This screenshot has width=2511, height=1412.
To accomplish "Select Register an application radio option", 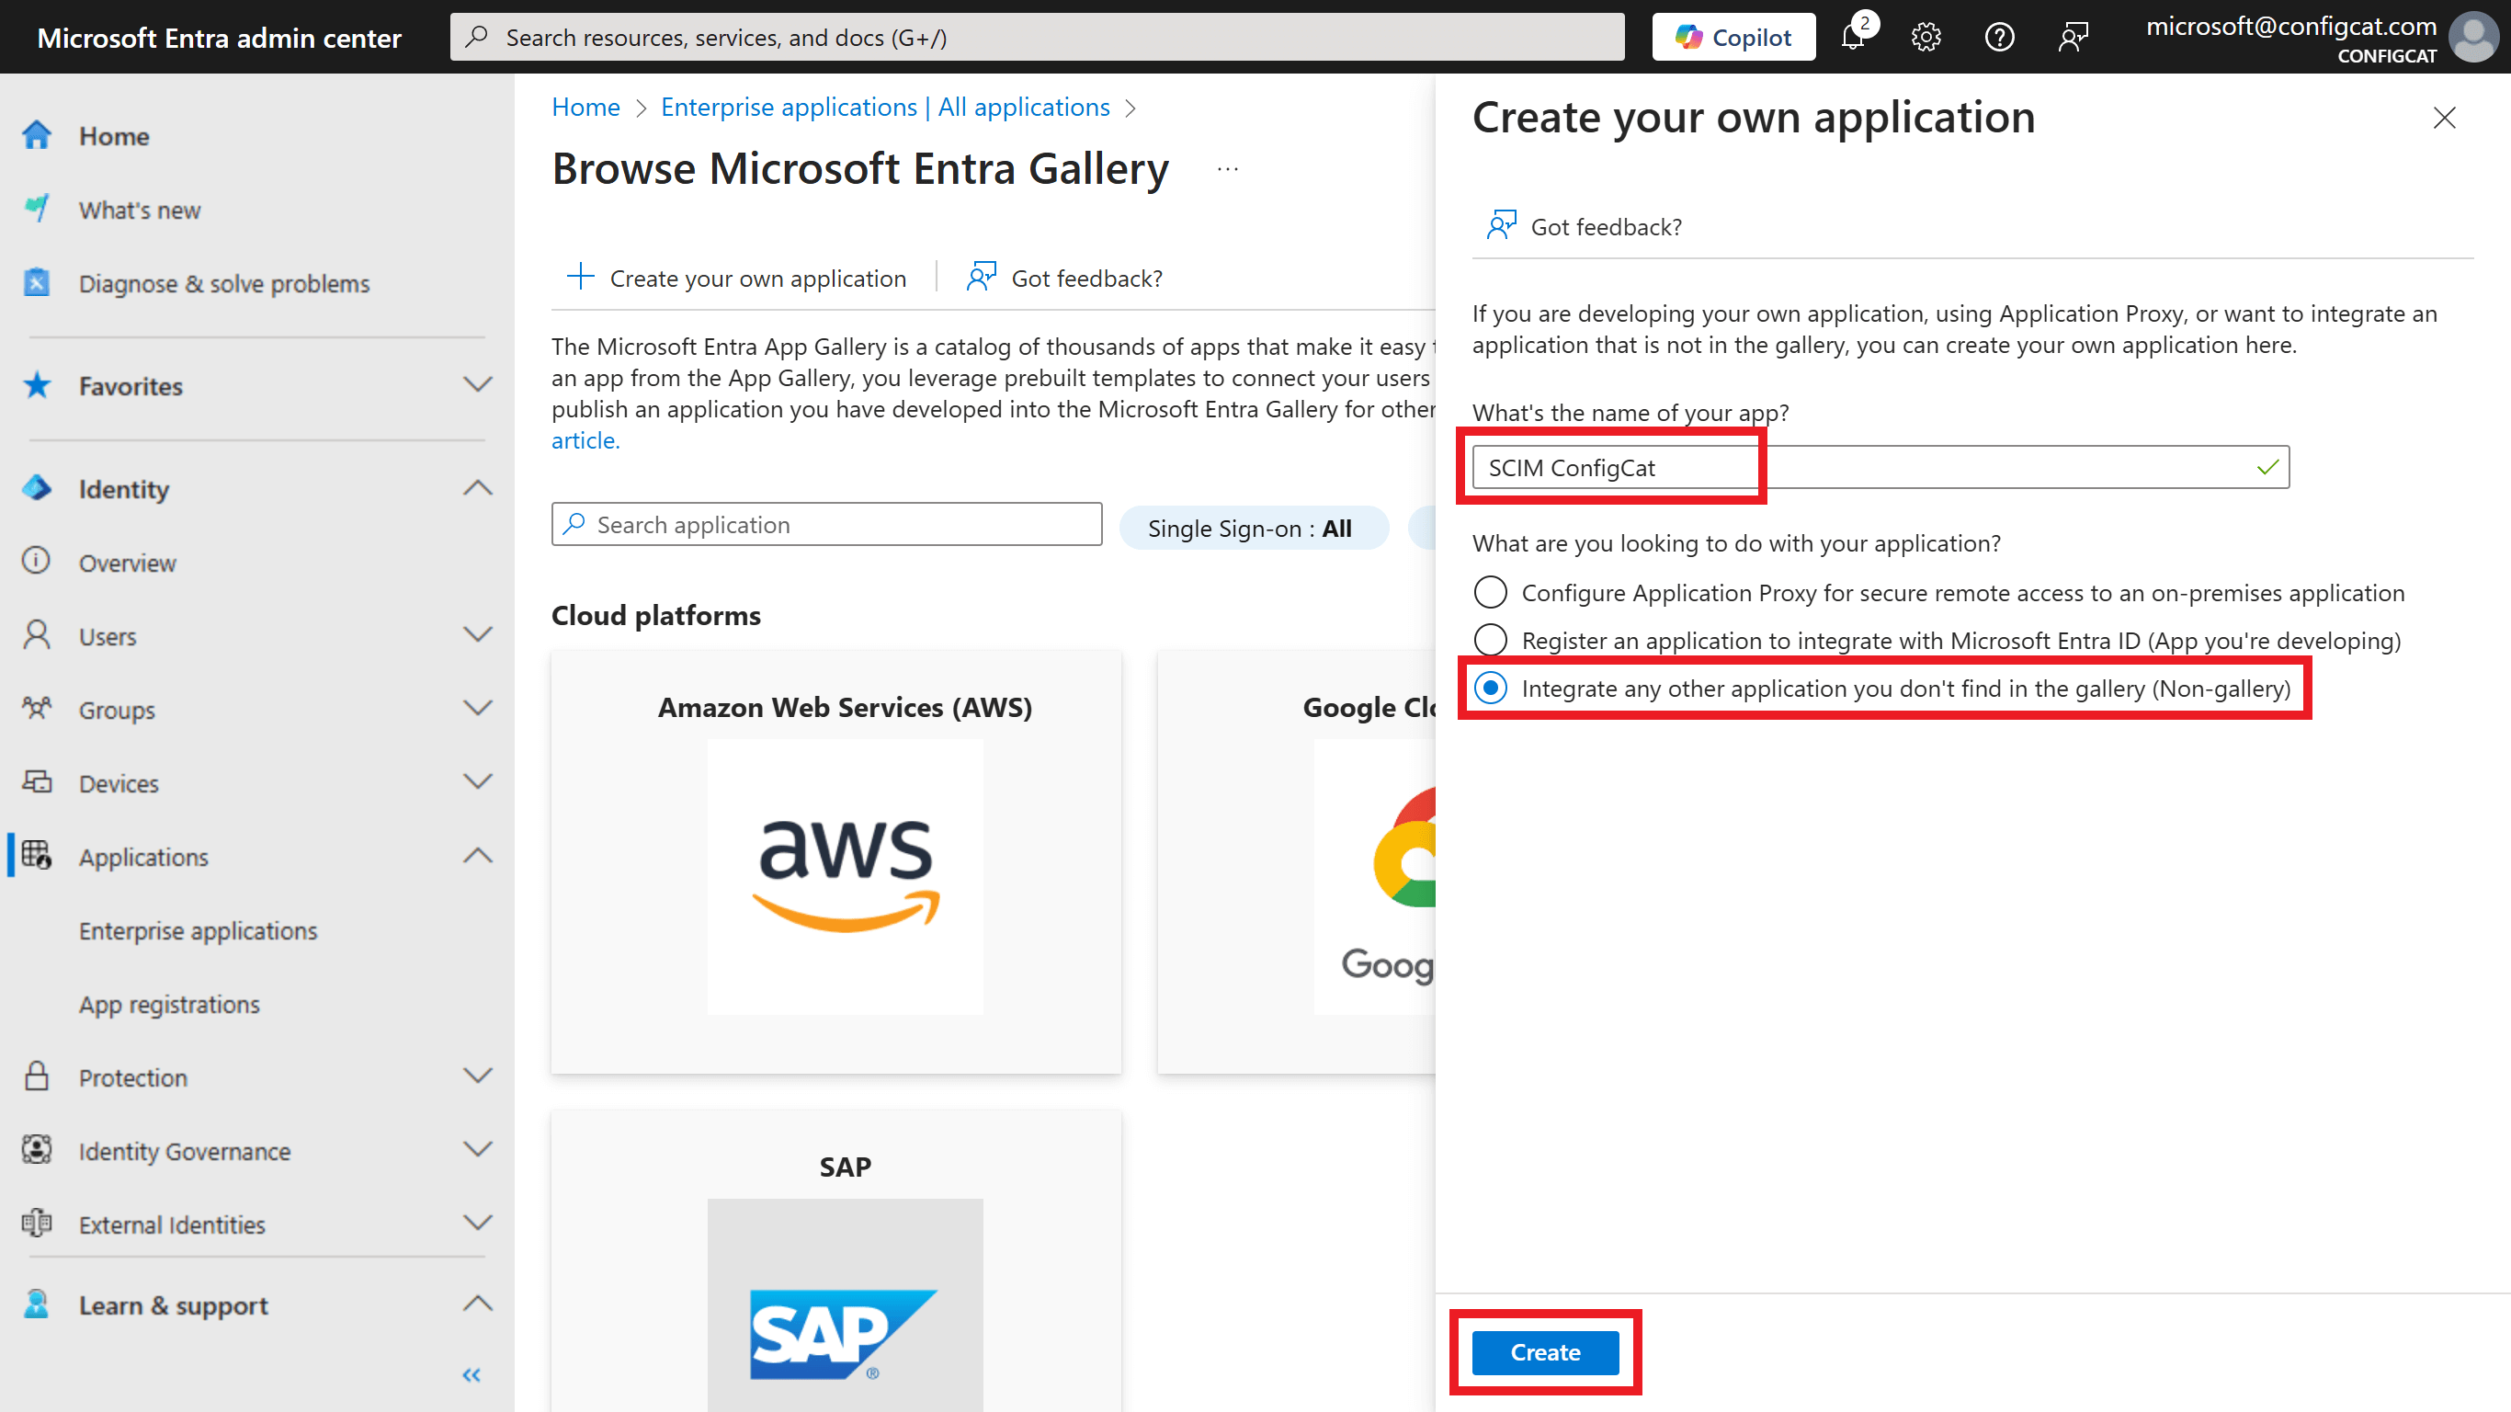I will [x=1491, y=640].
